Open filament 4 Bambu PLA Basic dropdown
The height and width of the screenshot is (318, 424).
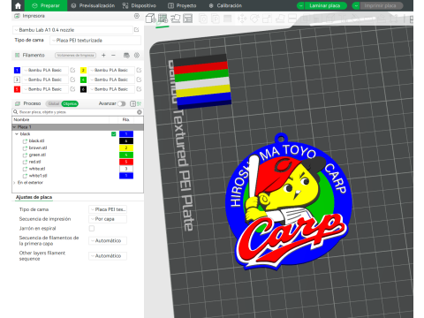coord(111,79)
